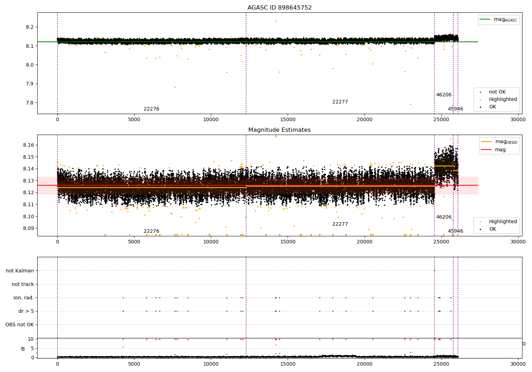Click the 8.16 y-axis tick label

(28, 145)
